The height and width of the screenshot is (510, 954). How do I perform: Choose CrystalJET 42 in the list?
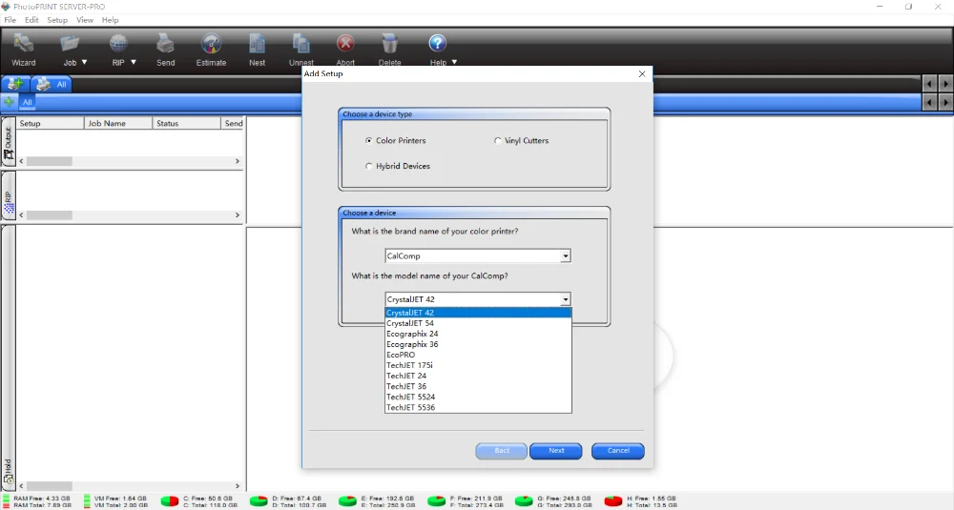pos(478,313)
